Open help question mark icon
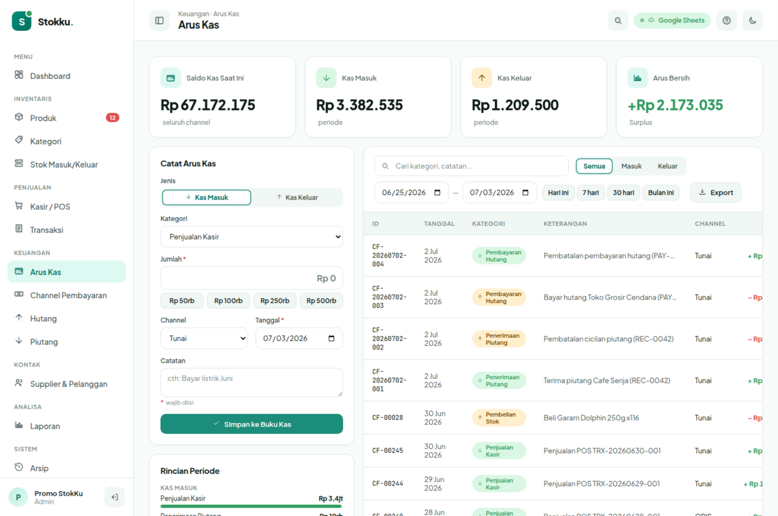The height and width of the screenshot is (516, 778). (x=727, y=21)
